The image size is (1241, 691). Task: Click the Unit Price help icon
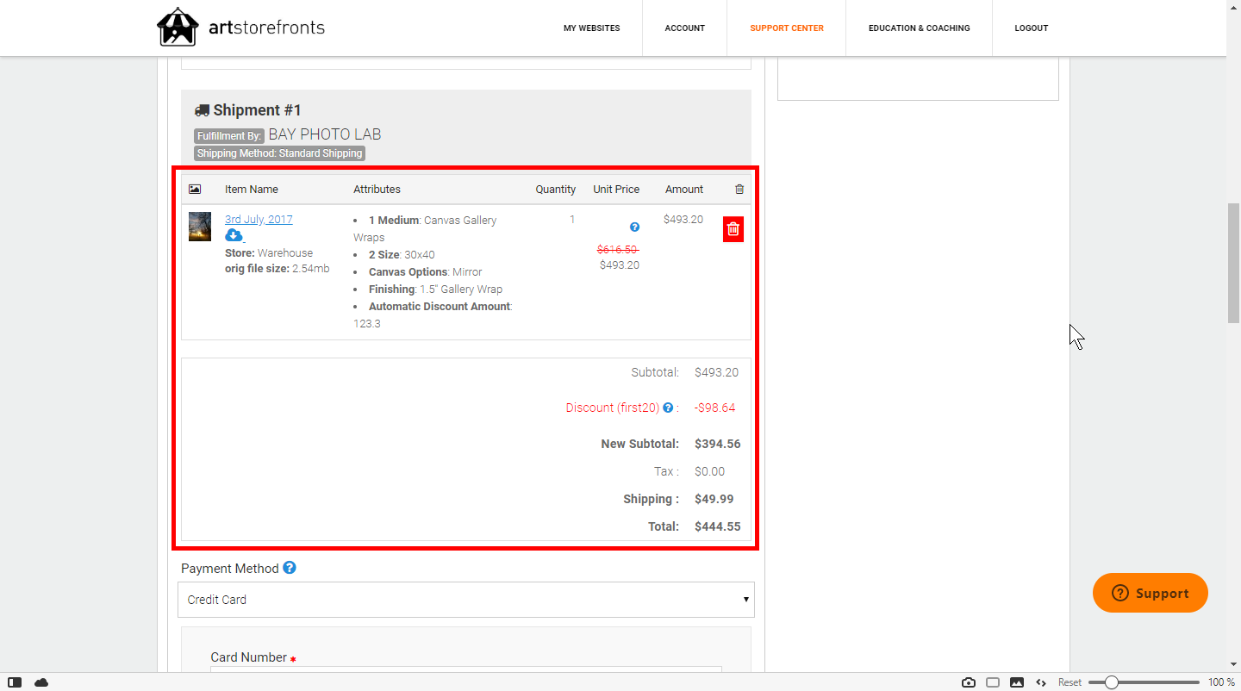tap(634, 227)
